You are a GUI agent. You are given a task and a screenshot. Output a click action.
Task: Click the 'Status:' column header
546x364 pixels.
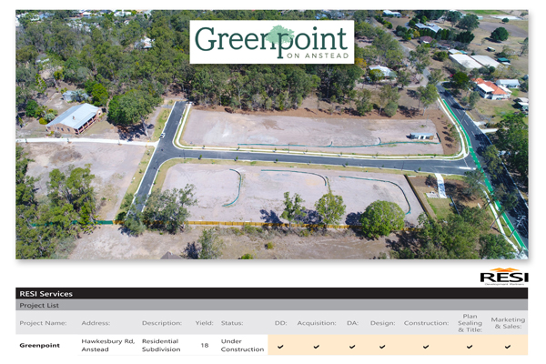[x=232, y=323]
